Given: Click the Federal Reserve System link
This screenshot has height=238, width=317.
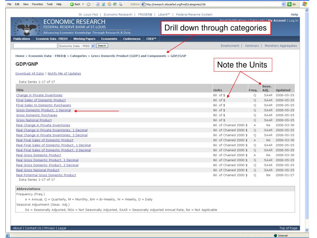Looking at the screenshot, I should click(194, 15).
